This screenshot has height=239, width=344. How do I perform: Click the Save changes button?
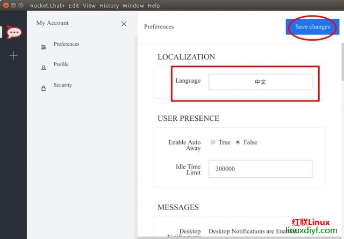[312, 27]
